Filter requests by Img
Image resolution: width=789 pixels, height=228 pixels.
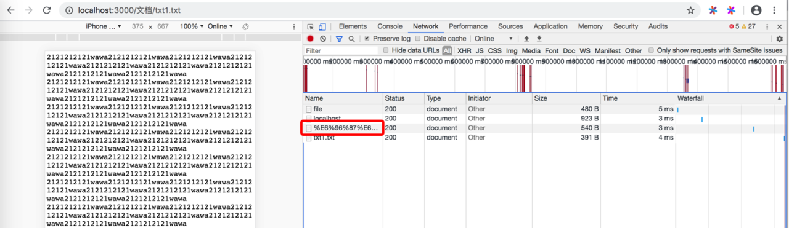(512, 50)
